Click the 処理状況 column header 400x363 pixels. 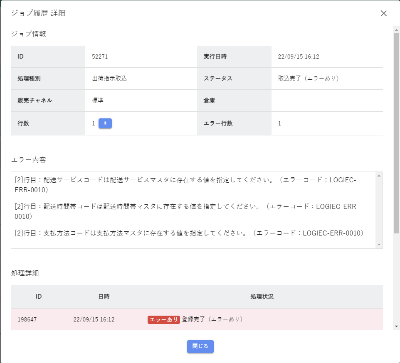pyautogui.click(x=262, y=297)
